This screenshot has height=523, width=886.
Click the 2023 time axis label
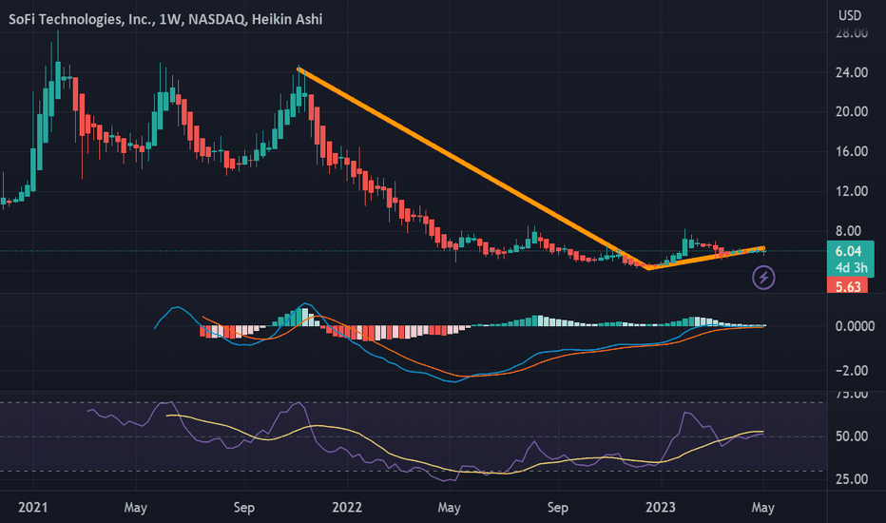coord(661,508)
